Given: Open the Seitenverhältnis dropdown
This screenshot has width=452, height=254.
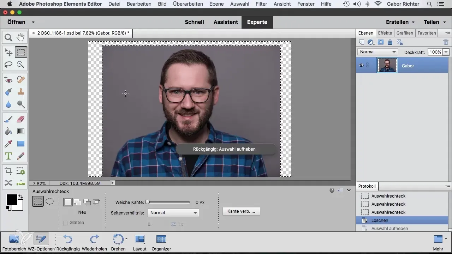Looking at the screenshot, I should (173, 213).
